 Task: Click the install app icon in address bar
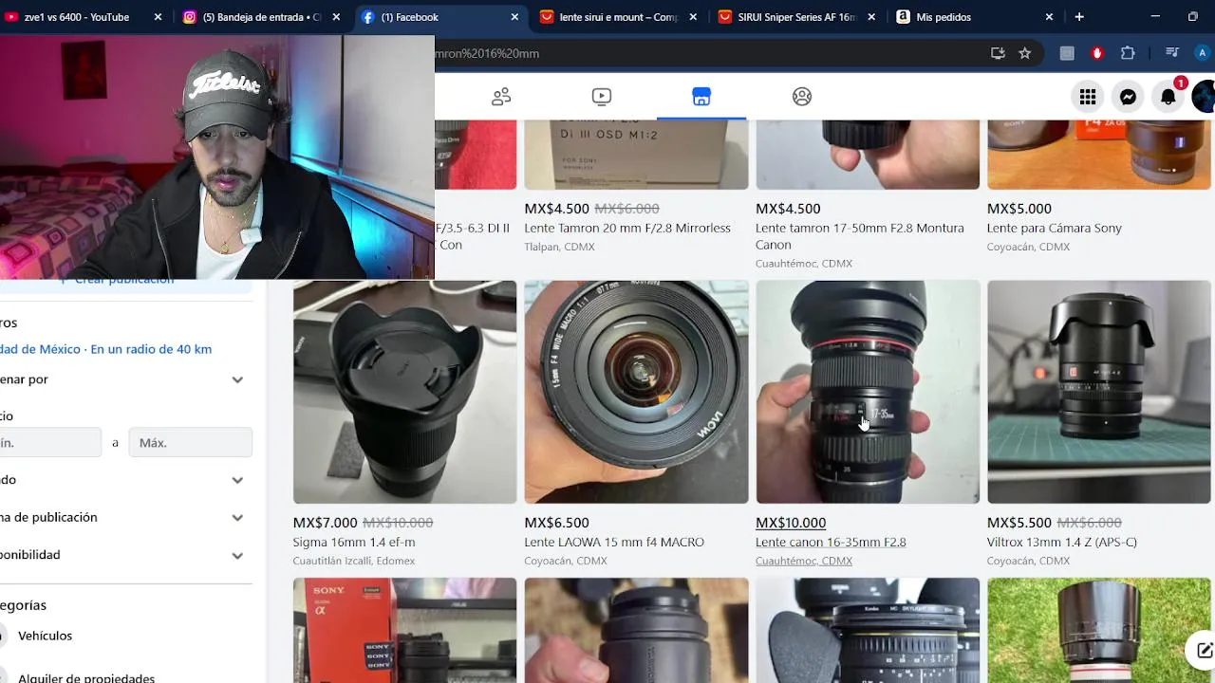998,53
